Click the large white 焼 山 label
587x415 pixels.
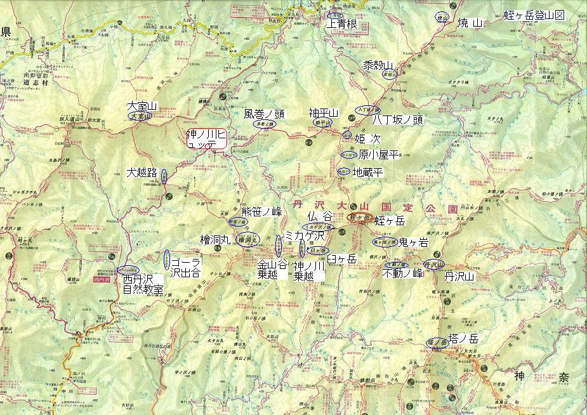pos(470,23)
